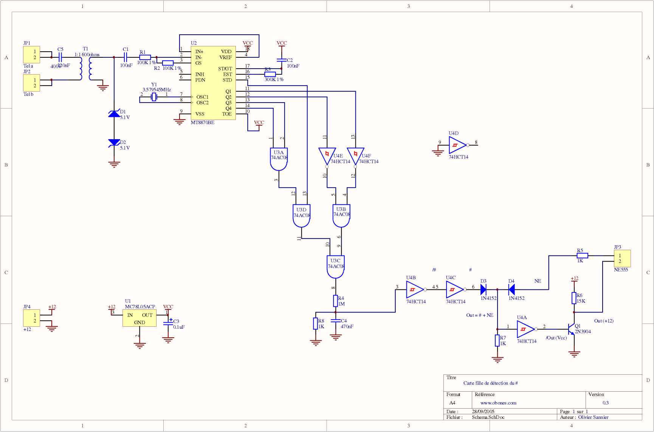Viewport: 654px width, 432px height.
Task: Select the C4 470nF capacitor
Action: pos(335,321)
